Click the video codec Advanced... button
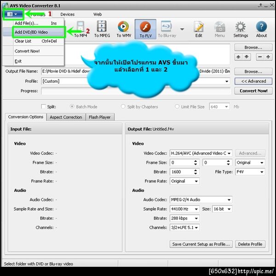Image resolution: width=276 pixels, height=276 pixels. pos(250,153)
